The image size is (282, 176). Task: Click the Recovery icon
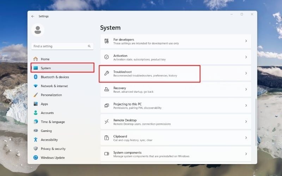106,89
